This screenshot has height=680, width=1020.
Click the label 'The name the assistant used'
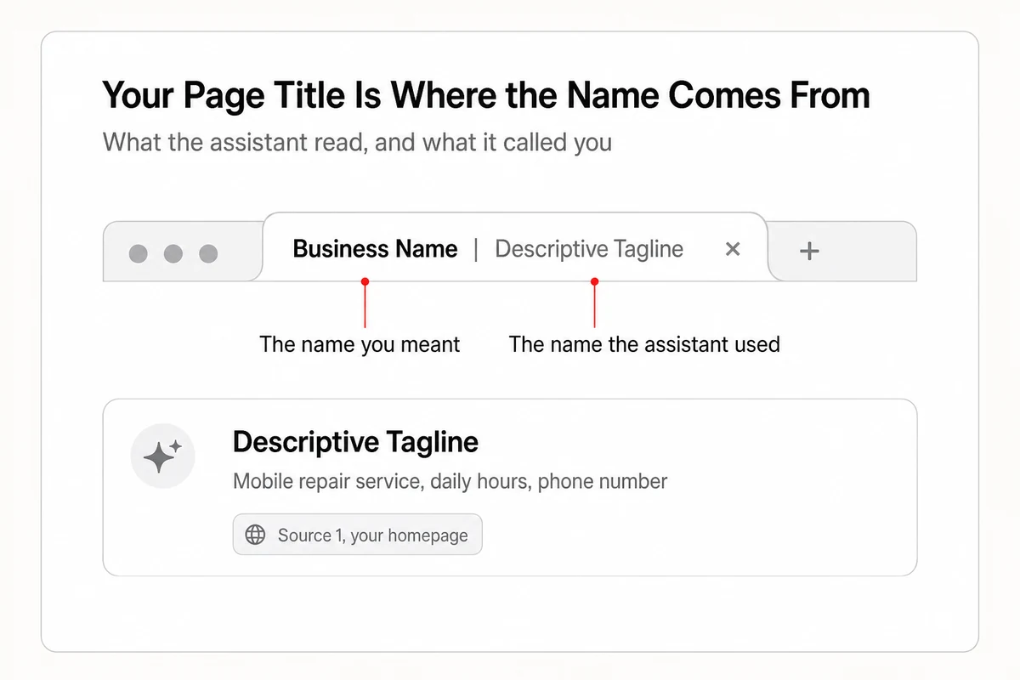tap(644, 344)
